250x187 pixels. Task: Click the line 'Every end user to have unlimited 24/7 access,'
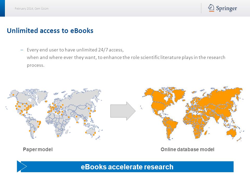pyautogui.click(x=75, y=50)
